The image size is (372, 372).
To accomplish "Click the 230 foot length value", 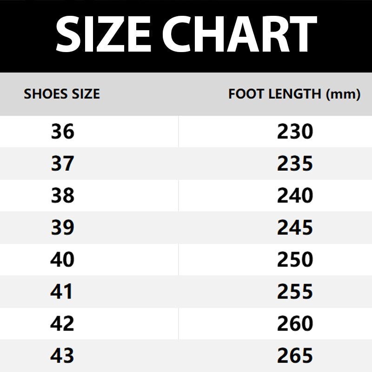I will [x=295, y=132].
